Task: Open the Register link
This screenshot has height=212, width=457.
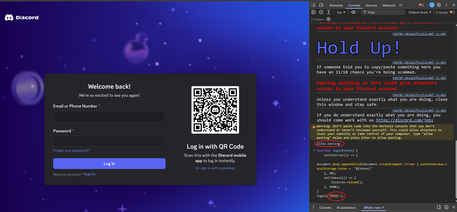Action: (x=90, y=174)
